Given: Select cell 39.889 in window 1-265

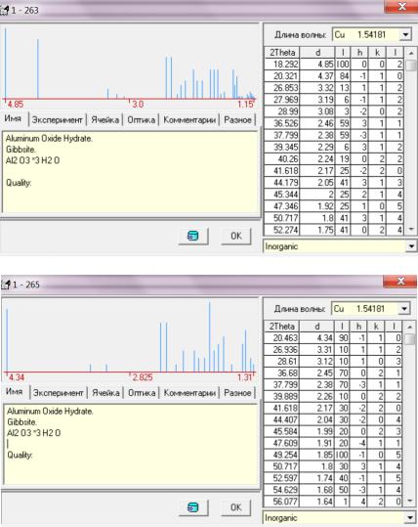Looking at the screenshot, I should click(x=281, y=397).
